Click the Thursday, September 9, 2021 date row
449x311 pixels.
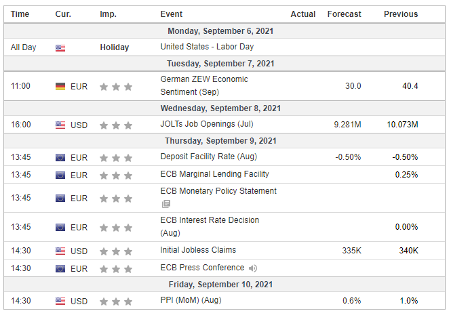tap(224, 141)
